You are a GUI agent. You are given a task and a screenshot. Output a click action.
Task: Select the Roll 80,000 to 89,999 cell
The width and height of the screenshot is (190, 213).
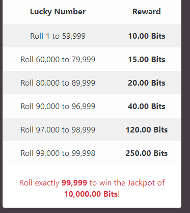58,83
